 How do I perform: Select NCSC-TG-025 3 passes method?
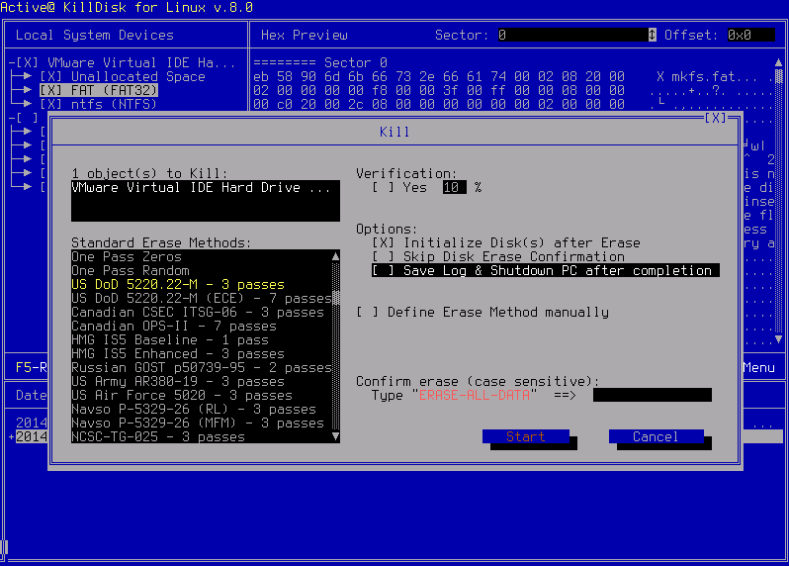coord(202,436)
